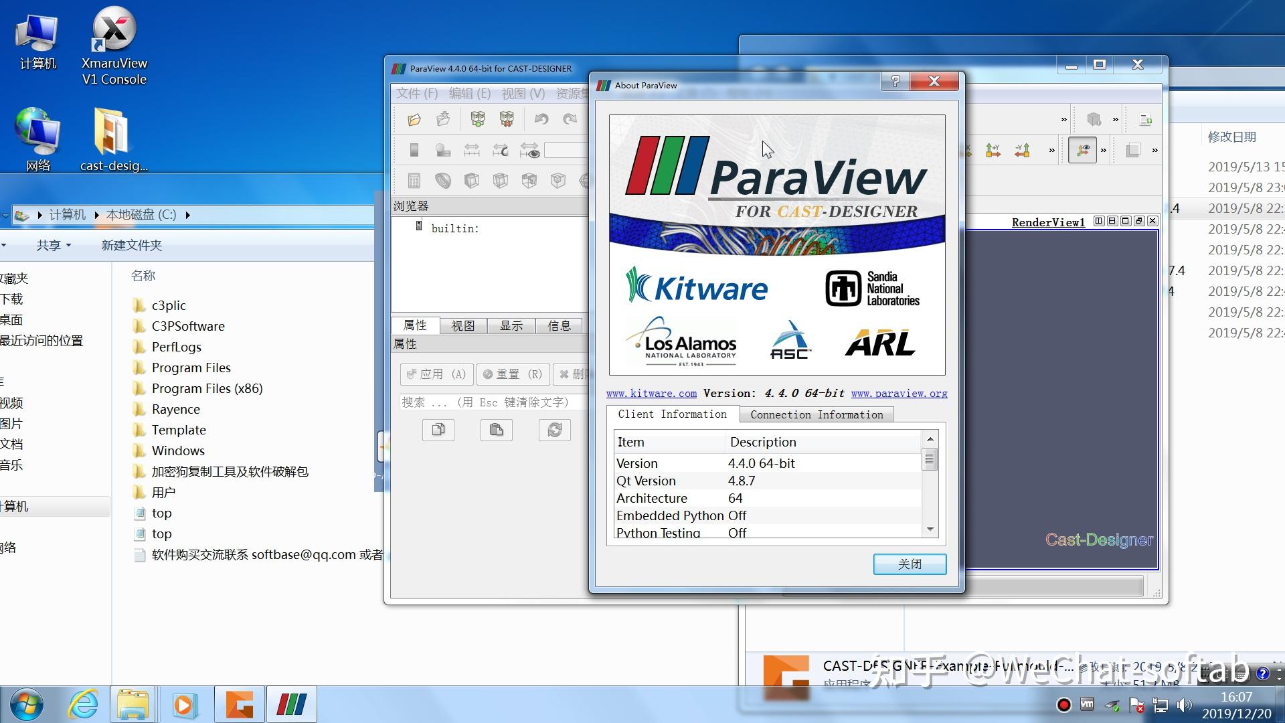
Task: Expand overflow chevron beside orientation axes button
Action: click(1104, 151)
